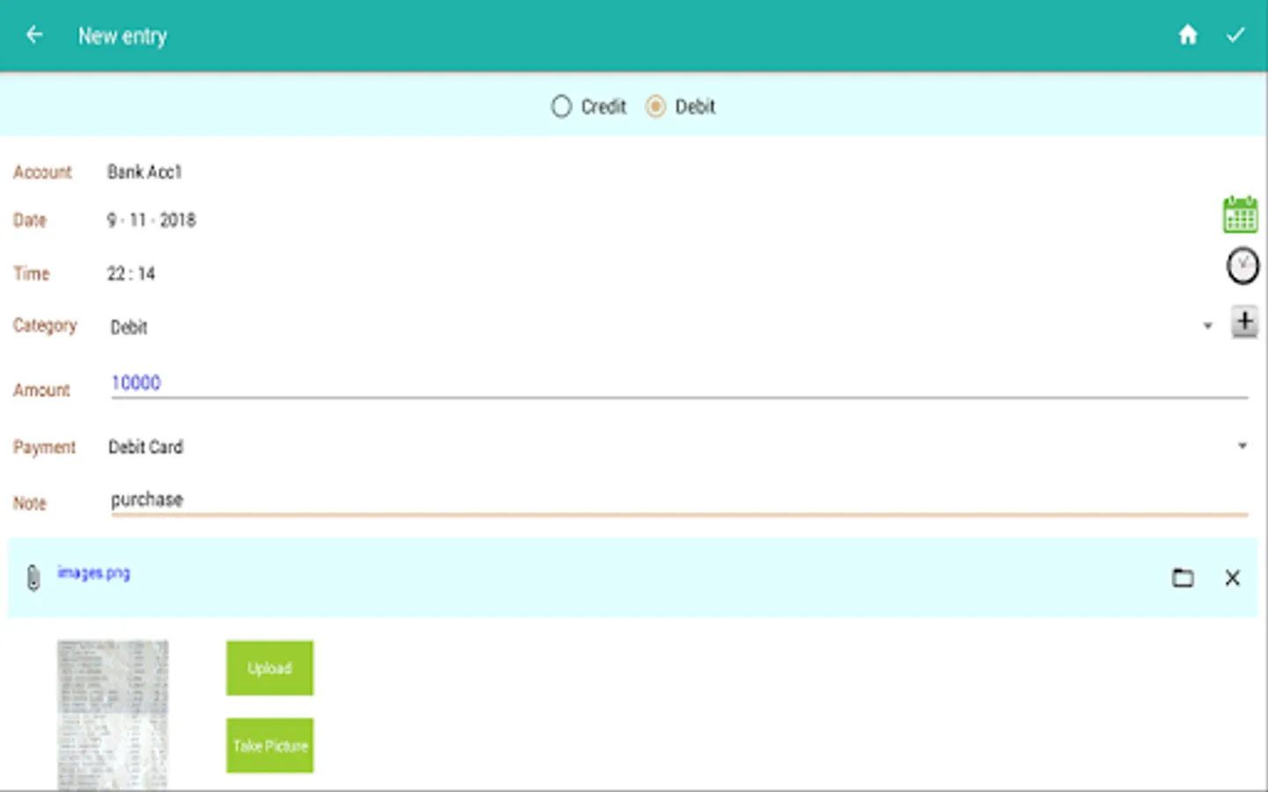Viewport: 1268px width, 792px height.
Task: Open the calendar date picker
Action: [x=1242, y=214]
